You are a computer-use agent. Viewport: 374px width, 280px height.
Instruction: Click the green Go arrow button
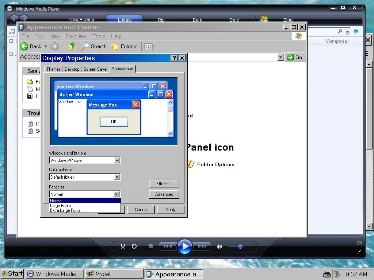coord(290,57)
